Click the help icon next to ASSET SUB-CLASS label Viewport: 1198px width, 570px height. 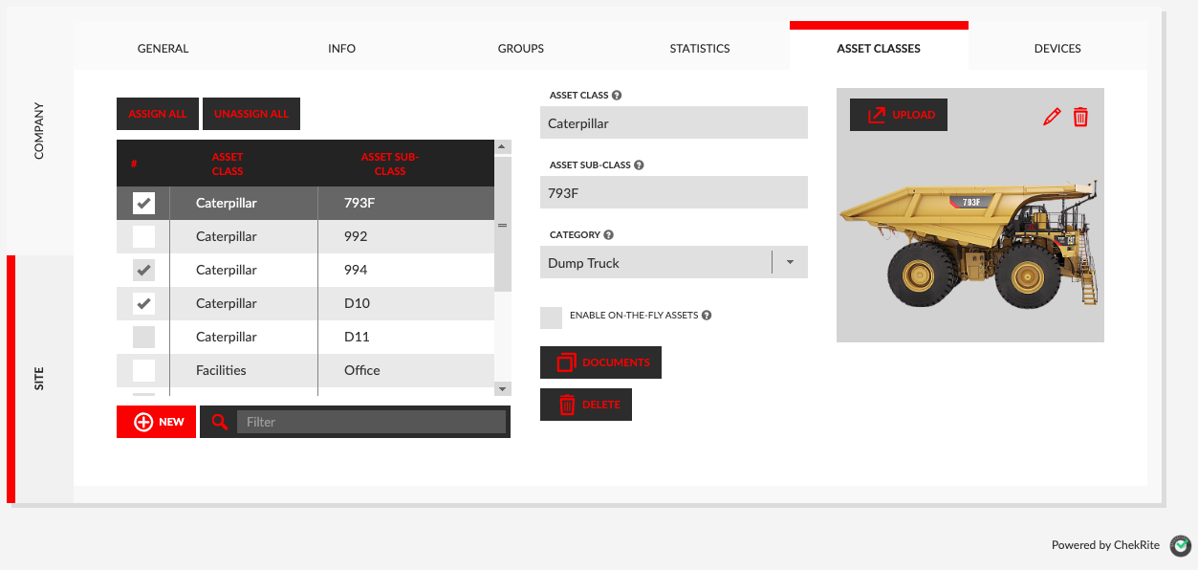pyautogui.click(x=639, y=164)
